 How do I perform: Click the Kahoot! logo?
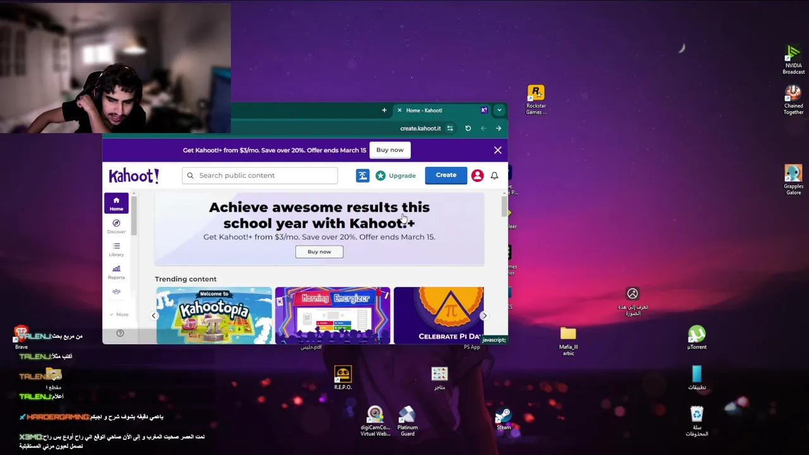[x=134, y=175]
